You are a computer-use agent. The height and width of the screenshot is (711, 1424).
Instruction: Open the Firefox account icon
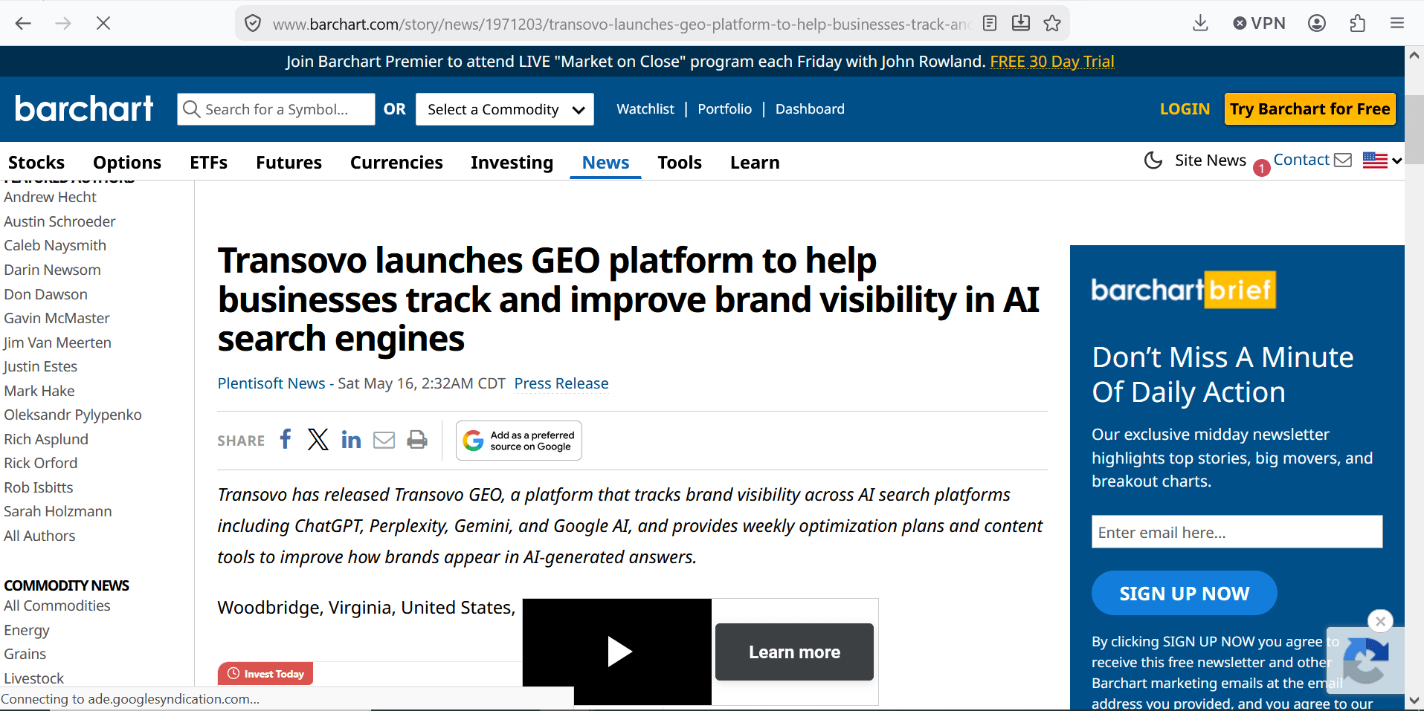pyautogui.click(x=1317, y=24)
